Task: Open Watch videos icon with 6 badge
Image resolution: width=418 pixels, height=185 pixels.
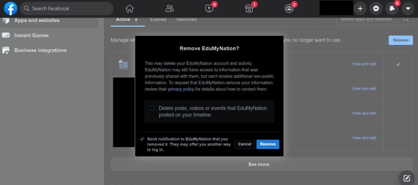Action: coord(209,8)
